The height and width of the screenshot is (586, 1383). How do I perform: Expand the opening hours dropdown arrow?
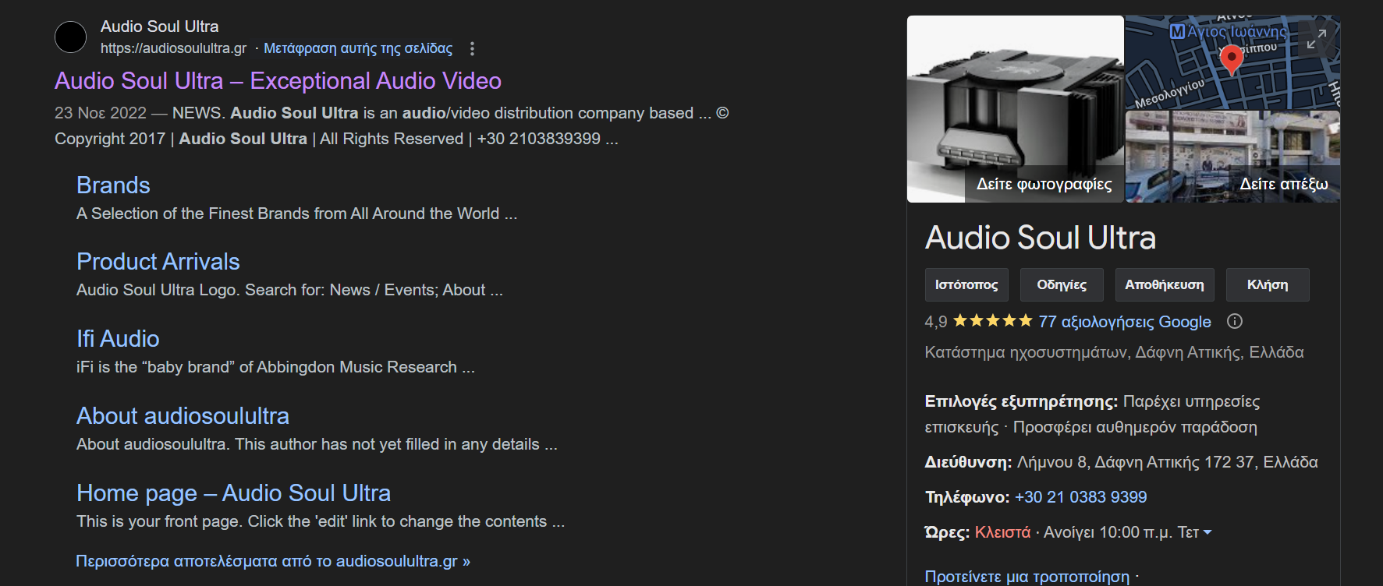pyautogui.click(x=1207, y=532)
